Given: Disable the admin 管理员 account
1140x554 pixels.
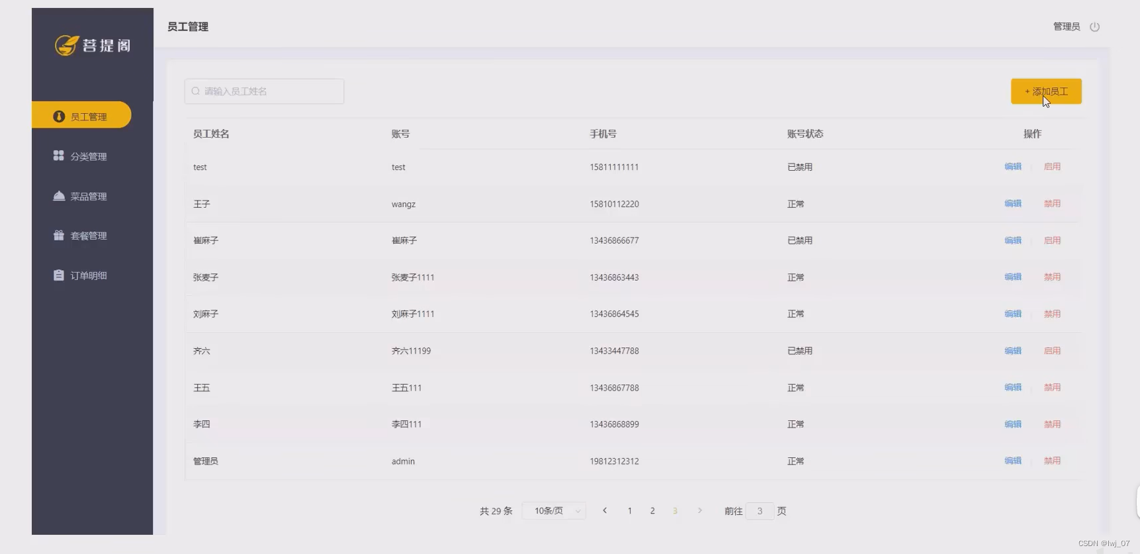Looking at the screenshot, I should [1052, 461].
